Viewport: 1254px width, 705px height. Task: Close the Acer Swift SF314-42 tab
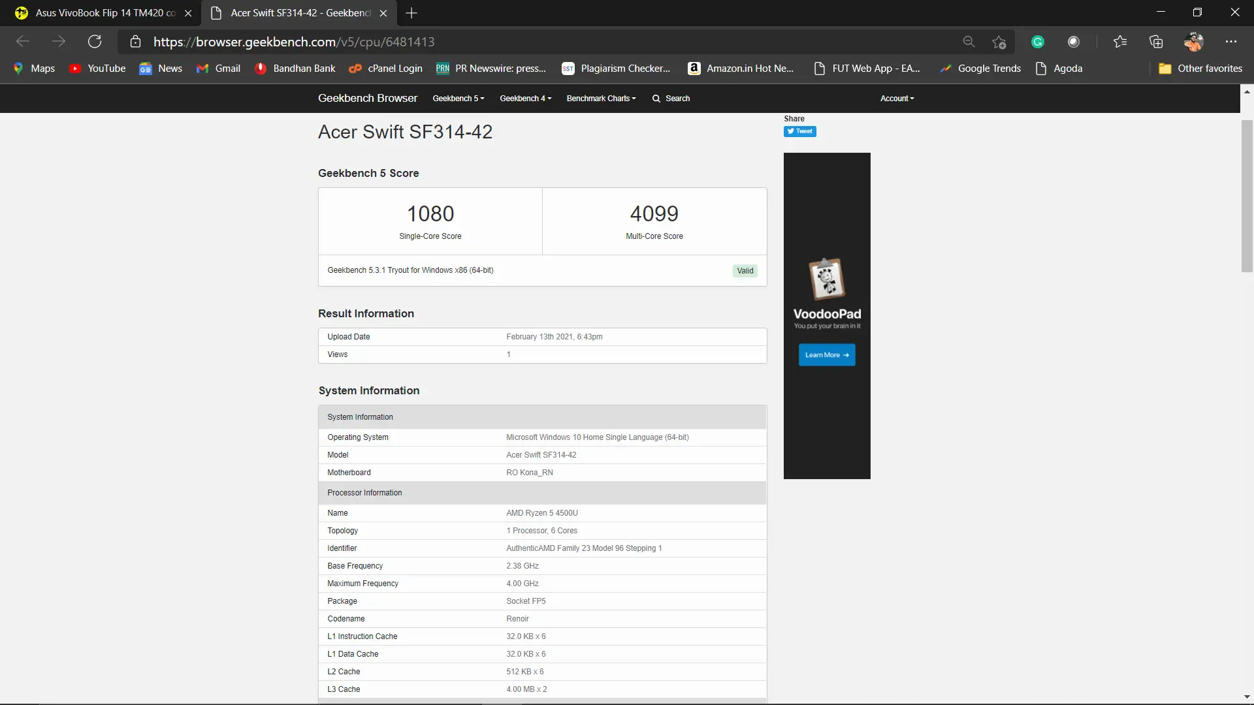coord(383,13)
